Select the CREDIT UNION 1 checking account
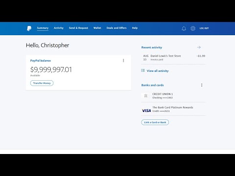Image resolution: width=235 pixels, height=176 pixels. [173, 96]
